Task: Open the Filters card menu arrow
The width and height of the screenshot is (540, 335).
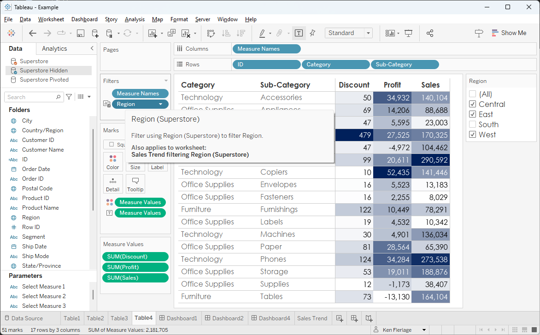Action: click(166, 81)
